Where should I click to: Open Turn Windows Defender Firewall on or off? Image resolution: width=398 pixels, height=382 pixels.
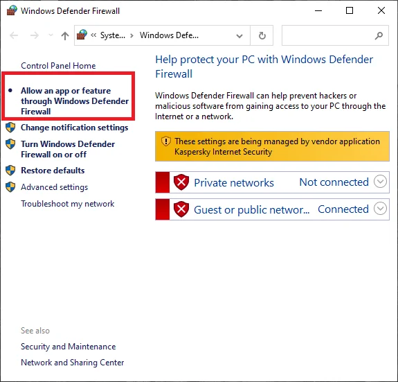[68, 149]
